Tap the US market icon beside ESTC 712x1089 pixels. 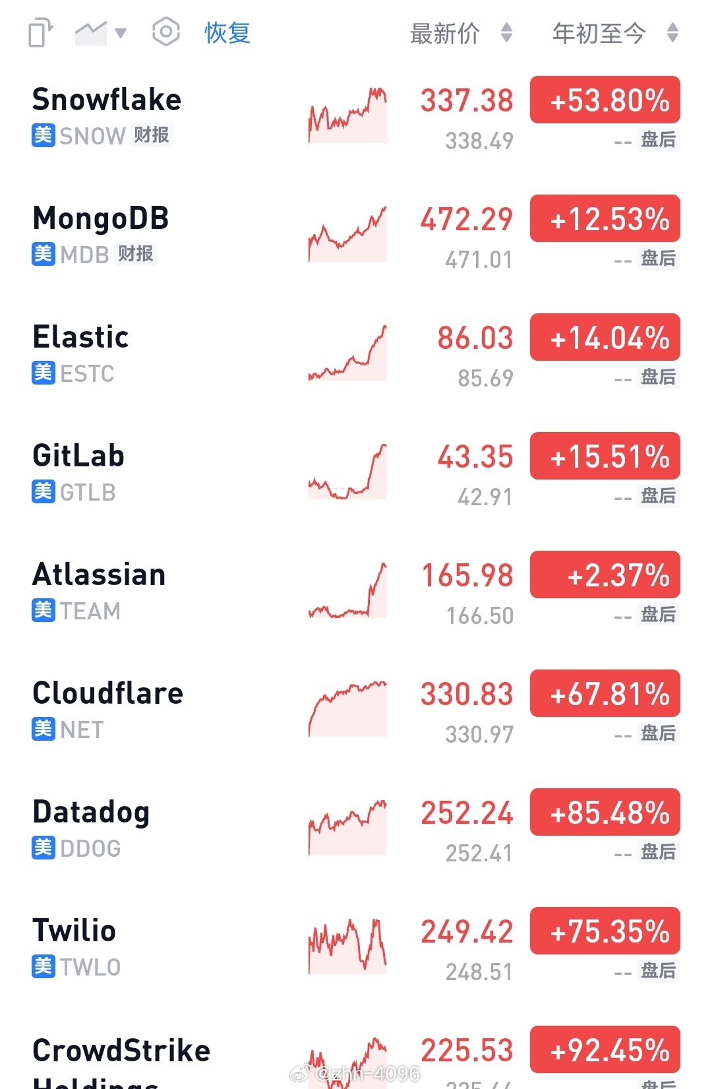pyautogui.click(x=44, y=373)
